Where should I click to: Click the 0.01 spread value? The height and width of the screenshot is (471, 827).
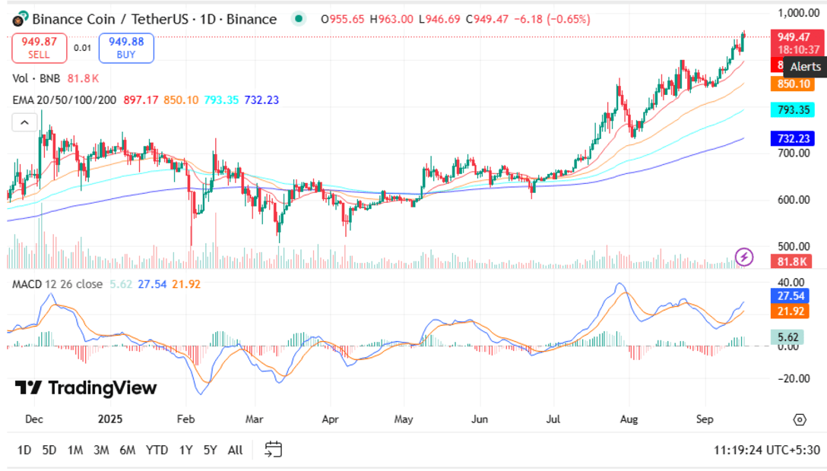point(82,48)
